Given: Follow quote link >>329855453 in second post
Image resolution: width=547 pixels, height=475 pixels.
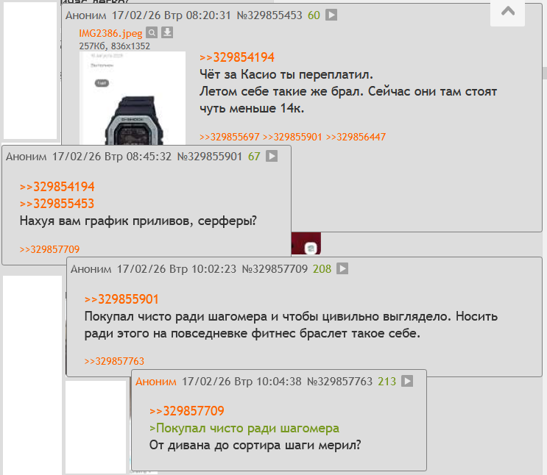Looking at the screenshot, I should point(57,204).
